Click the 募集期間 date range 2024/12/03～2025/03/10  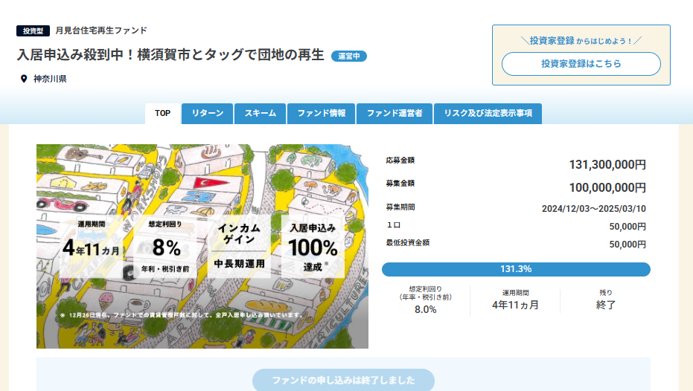pyautogui.click(x=593, y=208)
